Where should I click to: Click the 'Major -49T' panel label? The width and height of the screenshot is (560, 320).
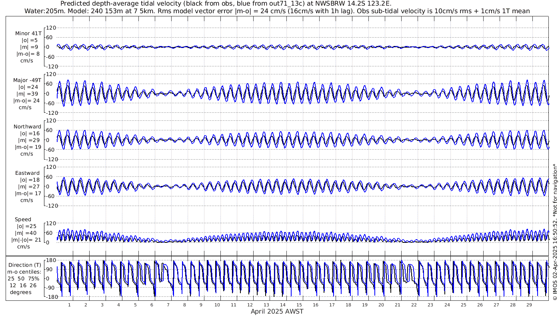[27, 80]
